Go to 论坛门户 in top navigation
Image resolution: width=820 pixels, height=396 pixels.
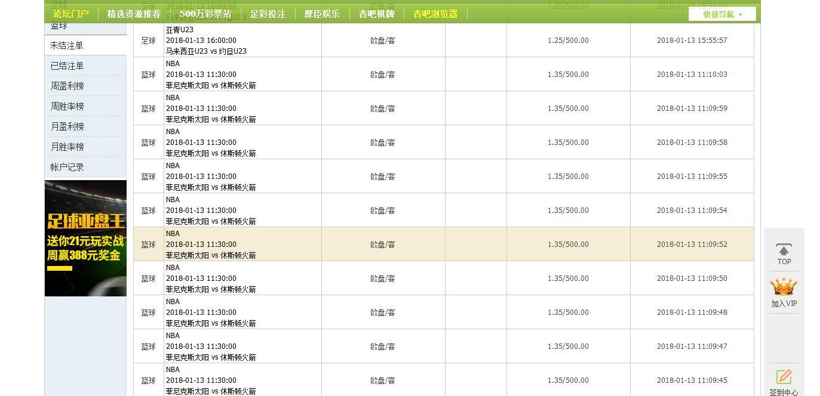(x=70, y=14)
